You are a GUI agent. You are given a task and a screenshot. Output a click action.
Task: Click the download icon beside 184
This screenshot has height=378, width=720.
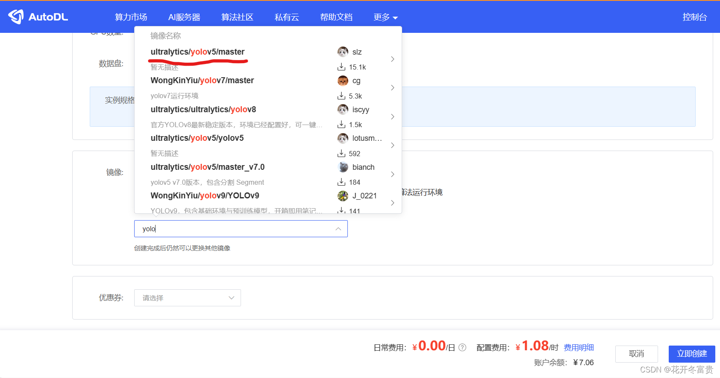point(341,182)
